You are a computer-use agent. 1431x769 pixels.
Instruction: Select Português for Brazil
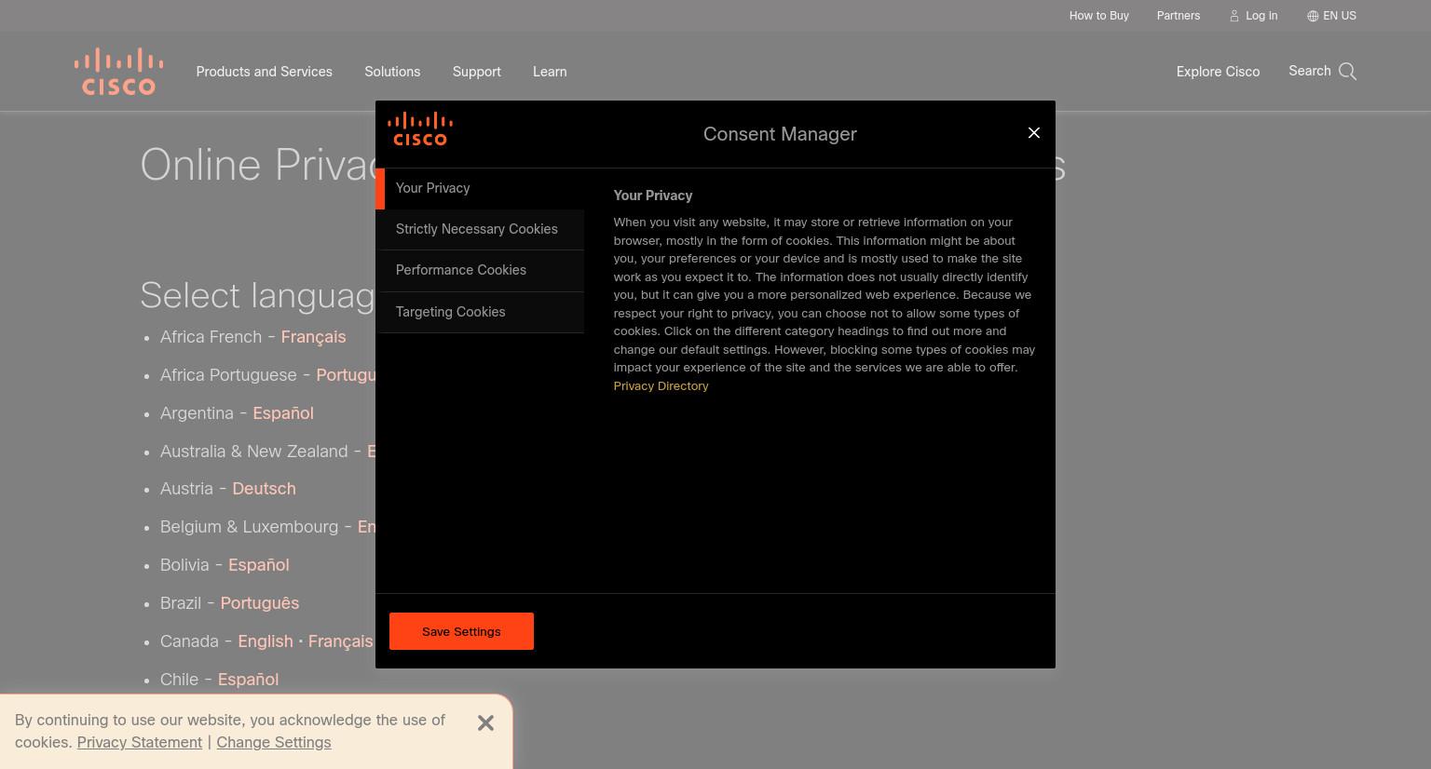[x=259, y=603]
